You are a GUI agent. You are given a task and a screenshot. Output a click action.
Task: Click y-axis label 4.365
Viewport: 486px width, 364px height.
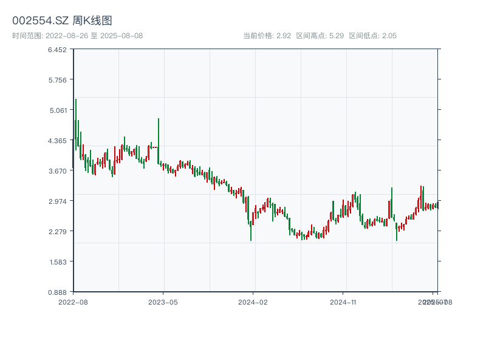point(57,141)
